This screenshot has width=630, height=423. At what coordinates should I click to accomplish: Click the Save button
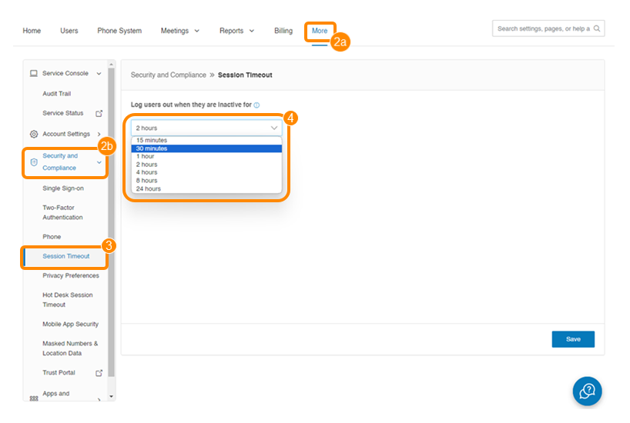pyautogui.click(x=573, y=339)
